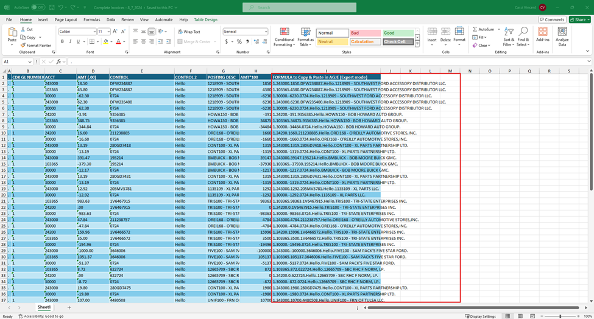Click the Comments button
The height and width of the screenshot is (319, 594).
point(553,19)
